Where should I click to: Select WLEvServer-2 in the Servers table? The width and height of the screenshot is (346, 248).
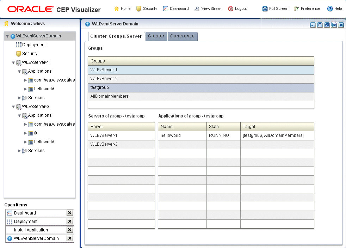coord(121,144)
